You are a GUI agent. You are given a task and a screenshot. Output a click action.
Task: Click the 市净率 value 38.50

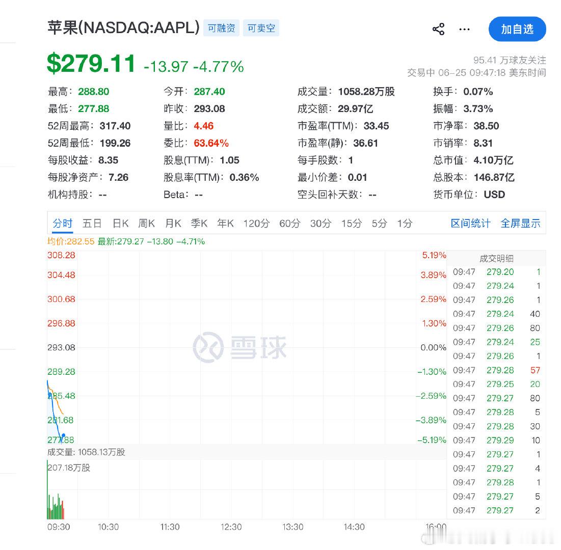486,126
